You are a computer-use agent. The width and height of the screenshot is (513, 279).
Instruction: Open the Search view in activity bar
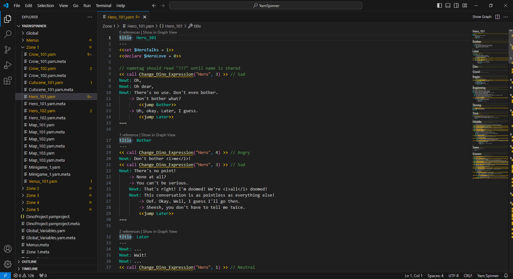tap(8, 34)
